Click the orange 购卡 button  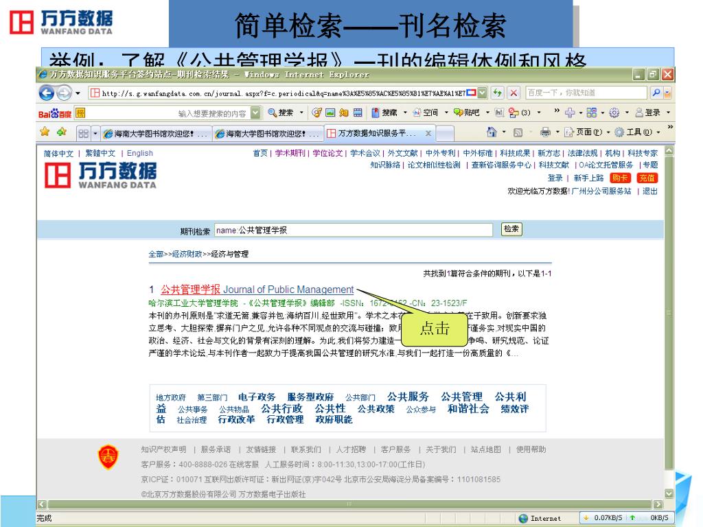pyautogui.click(x=620, y=178)
